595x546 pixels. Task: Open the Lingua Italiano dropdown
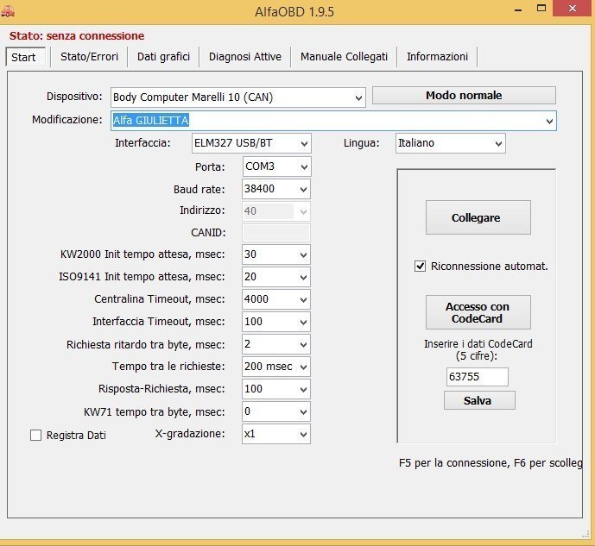451,143
